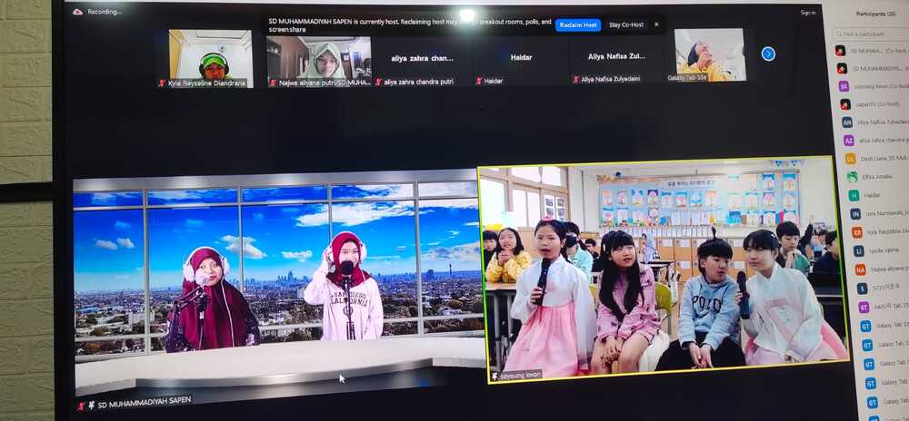Image resolution: width=909 pixels, height=421 pixels.
Task: Focus the Find a participant search field
Action: [871, 34]
